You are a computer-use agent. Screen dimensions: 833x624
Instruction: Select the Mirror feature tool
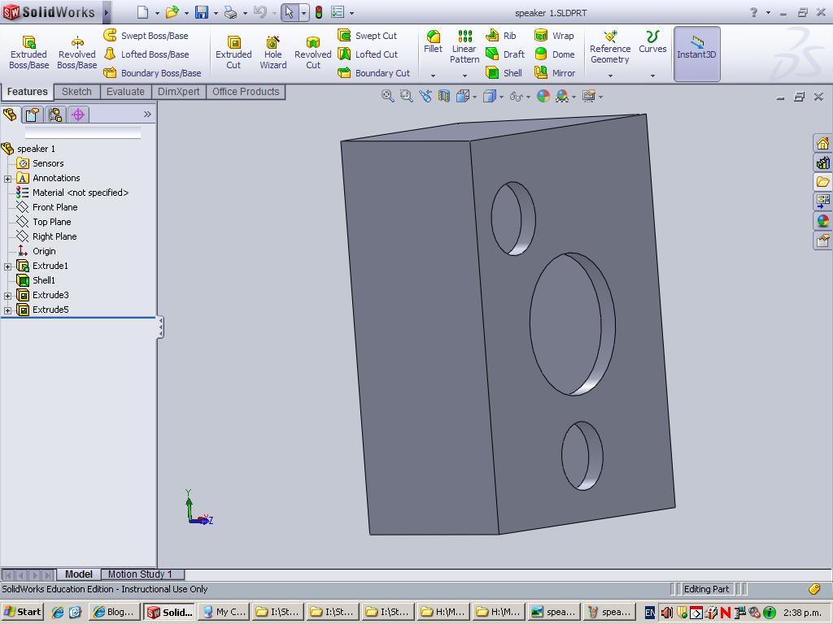pos(555,72)
